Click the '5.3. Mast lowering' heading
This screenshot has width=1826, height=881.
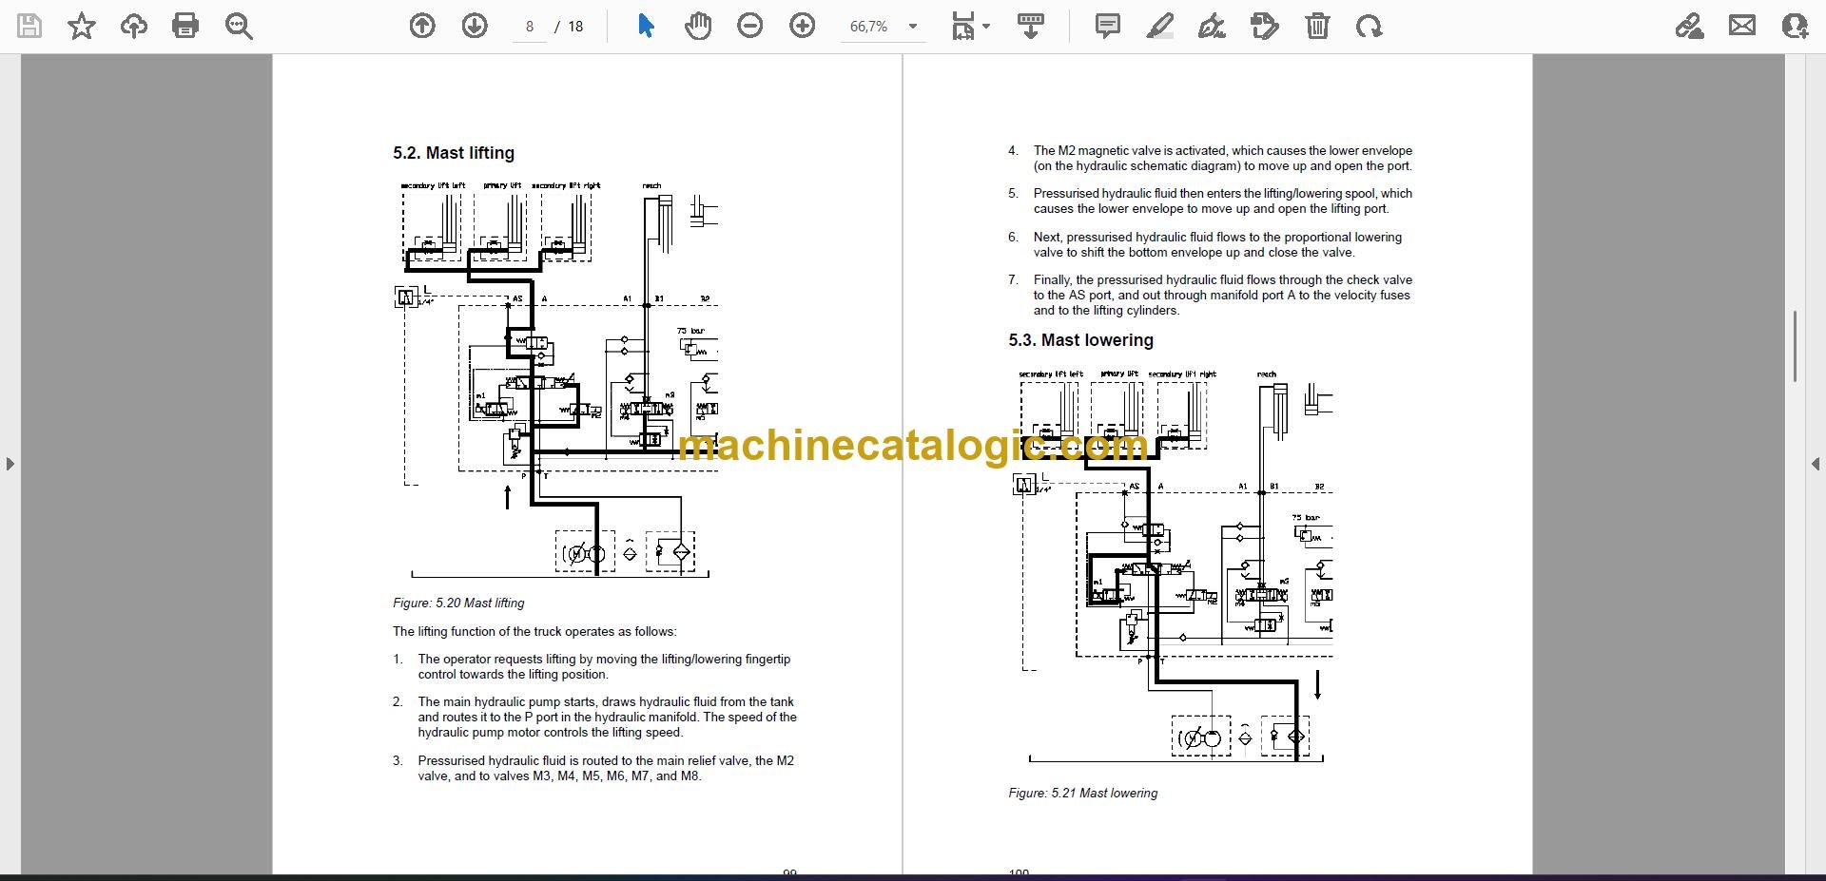1081,340
